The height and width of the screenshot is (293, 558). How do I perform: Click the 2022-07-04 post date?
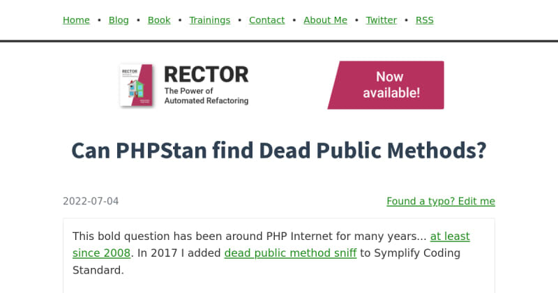click(x=91, y=202)
